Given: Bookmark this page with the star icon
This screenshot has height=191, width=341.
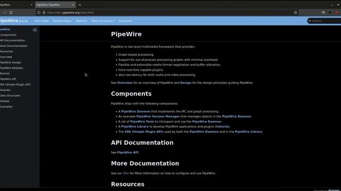Looking at the screenshot, I should pos(295,13).
